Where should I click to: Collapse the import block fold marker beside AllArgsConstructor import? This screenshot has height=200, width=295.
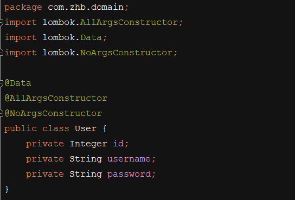point(1,23)
